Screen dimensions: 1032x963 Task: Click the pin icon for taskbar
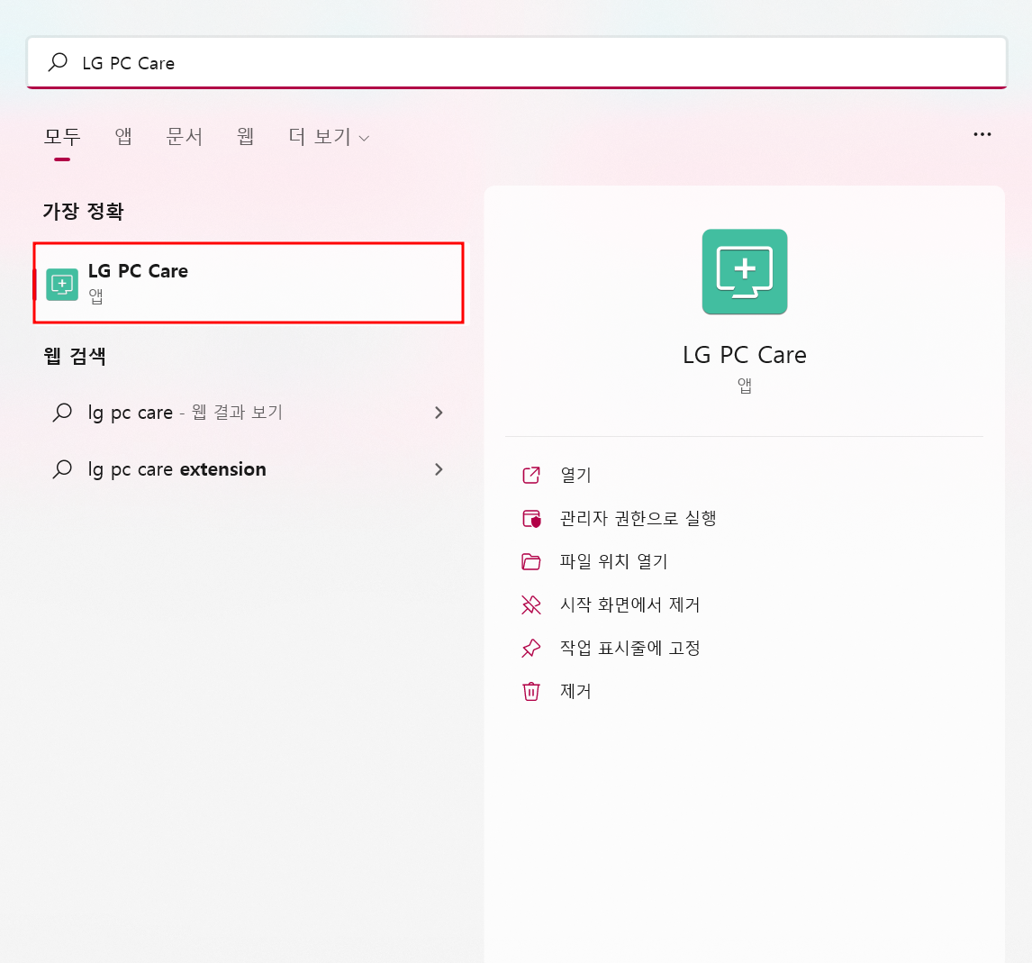(x=531, y=649)
